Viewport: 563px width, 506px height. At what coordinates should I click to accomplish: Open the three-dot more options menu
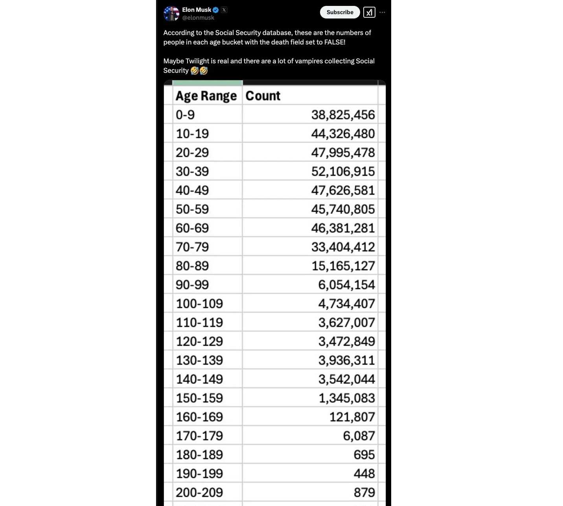[x=382, y=12]
